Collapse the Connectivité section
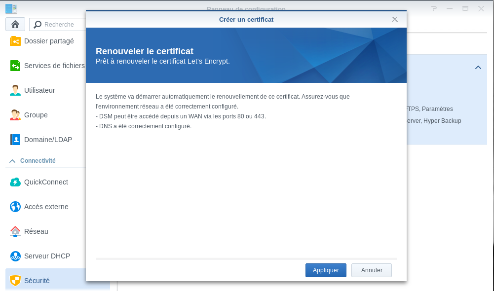The image size is (494, 291). (x=13, y=161)
